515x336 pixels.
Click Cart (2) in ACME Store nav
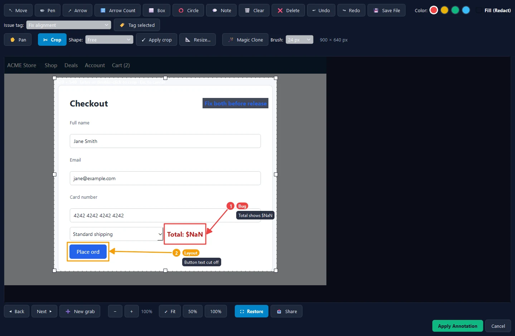click(121, 65)
